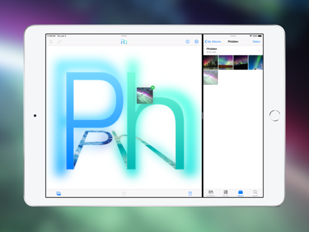Click the battery indicator in status bar
The width and height of the screenshot is (309, 232).
pos(260,36)
